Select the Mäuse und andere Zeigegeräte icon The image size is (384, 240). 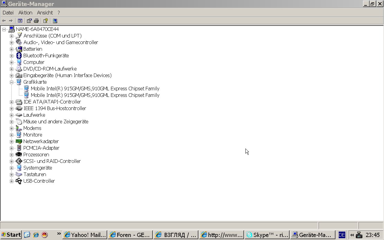(19, 121)
